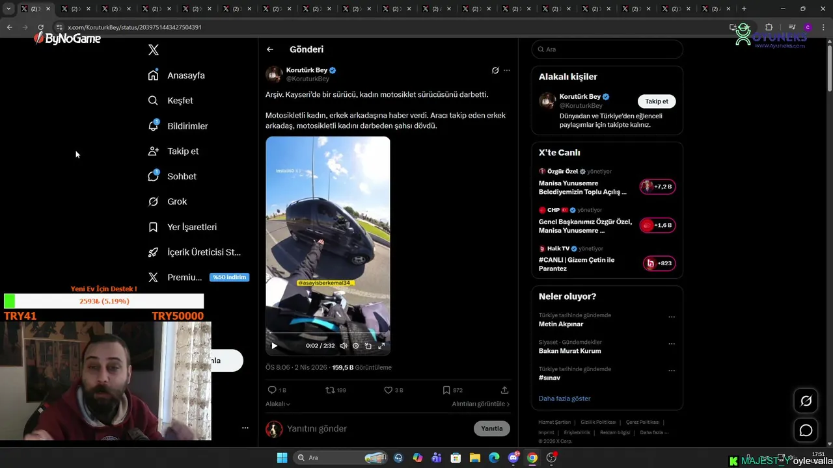Open post more options menu

pyautogui.click(x=507, y=70)
